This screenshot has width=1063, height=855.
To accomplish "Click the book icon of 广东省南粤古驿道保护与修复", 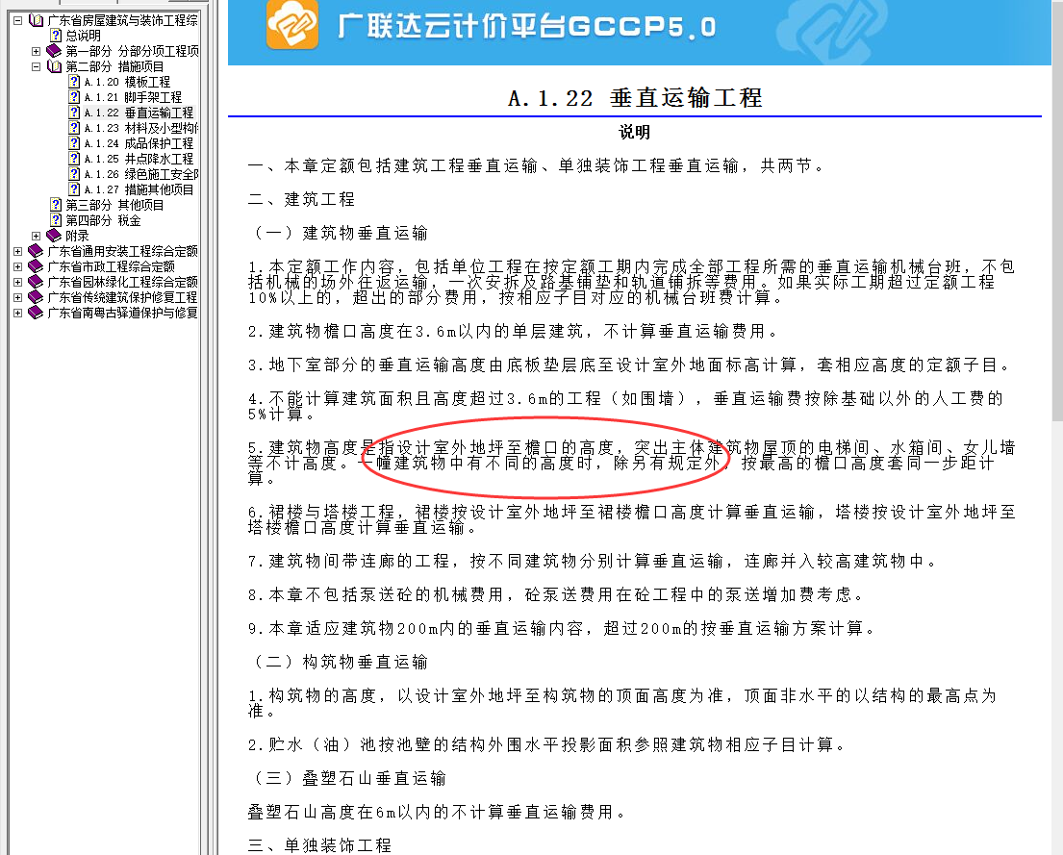I will [x=36, y=313].
